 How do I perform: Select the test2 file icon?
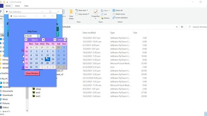click(x=34, y=92)
